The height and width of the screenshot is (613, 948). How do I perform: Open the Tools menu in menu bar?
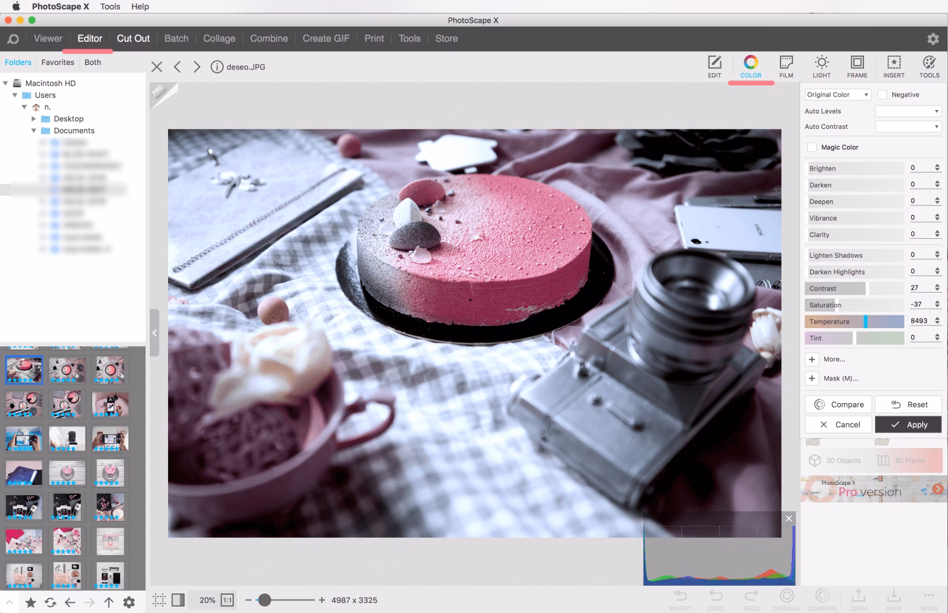pyautogui.click(x=110, y=6)
